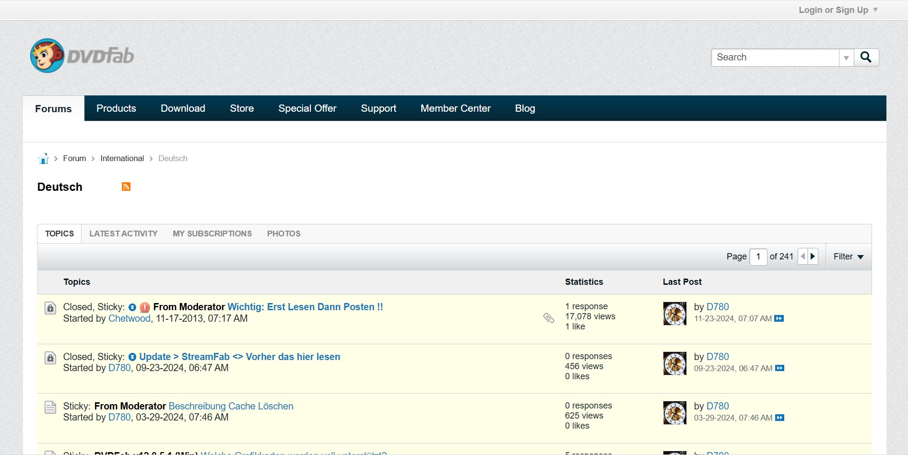The width and height of the screenshot is (908, 455).
Task: Click the paperclip attachment icon
Action: pyautogui.click(x=549, y=318)
